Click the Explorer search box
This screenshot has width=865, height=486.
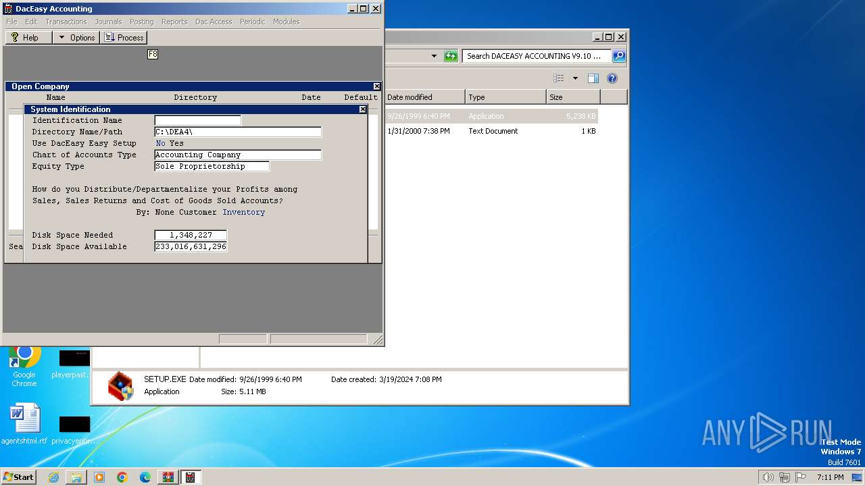click(x=537, y=56)
